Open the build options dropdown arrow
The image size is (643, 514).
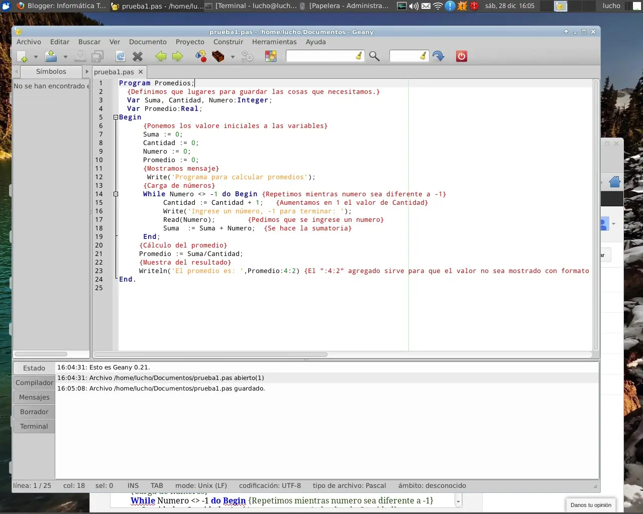pos(233,57)
